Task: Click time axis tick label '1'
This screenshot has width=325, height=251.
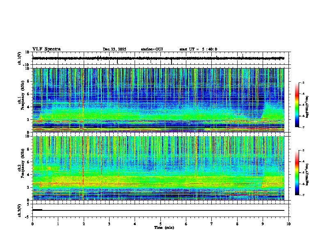Action: (x=58, y=224)
